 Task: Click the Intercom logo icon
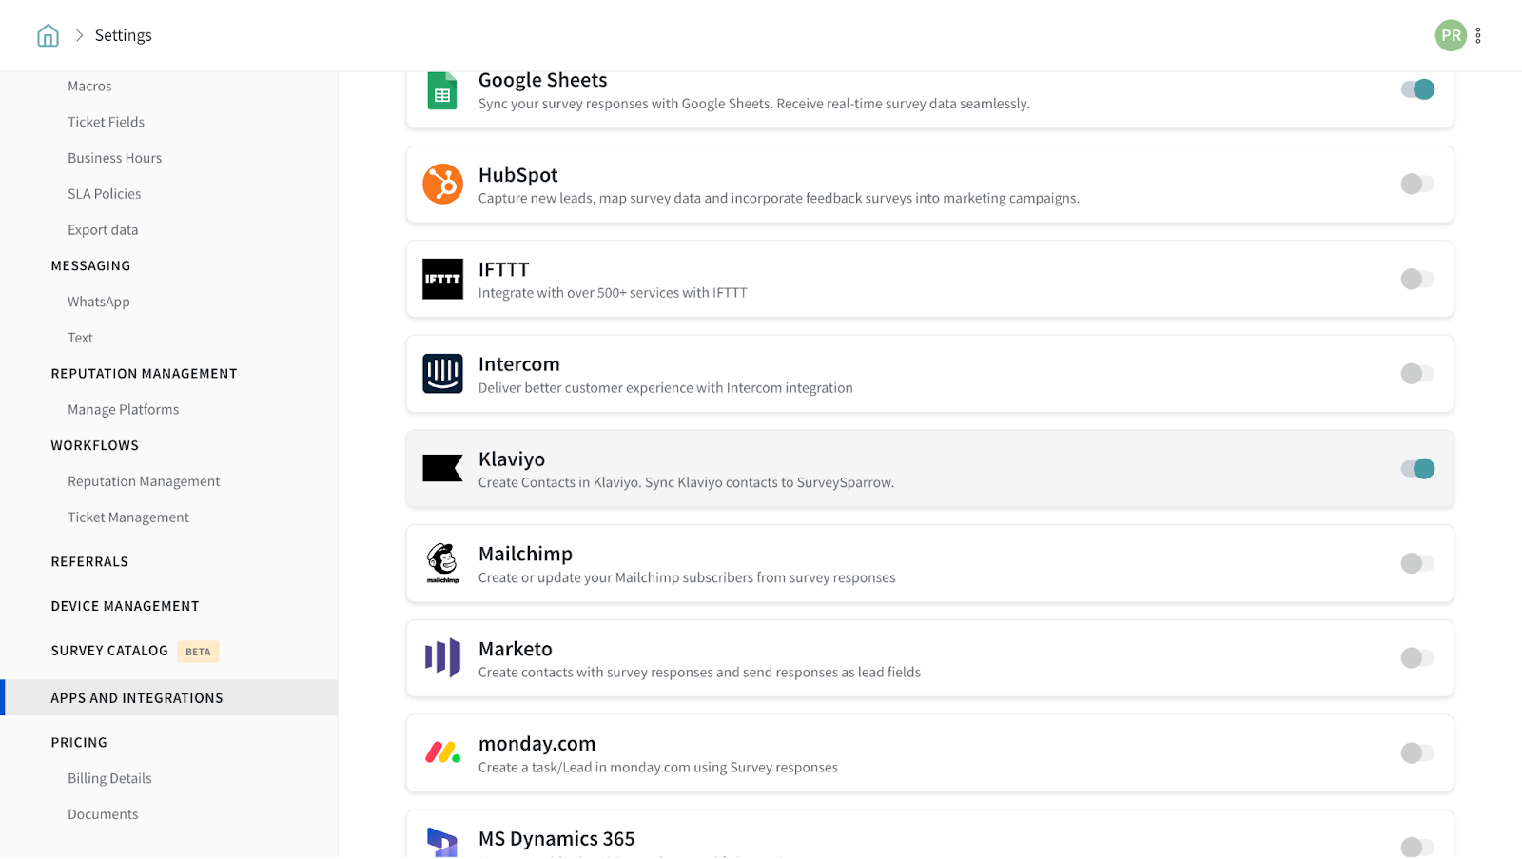pyautogui.click(x=442, y=374)
